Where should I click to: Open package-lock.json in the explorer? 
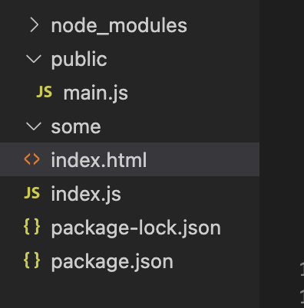tap(136, 228)
